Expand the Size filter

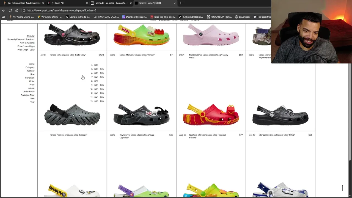pyautogui.click(x=32, y=74)
